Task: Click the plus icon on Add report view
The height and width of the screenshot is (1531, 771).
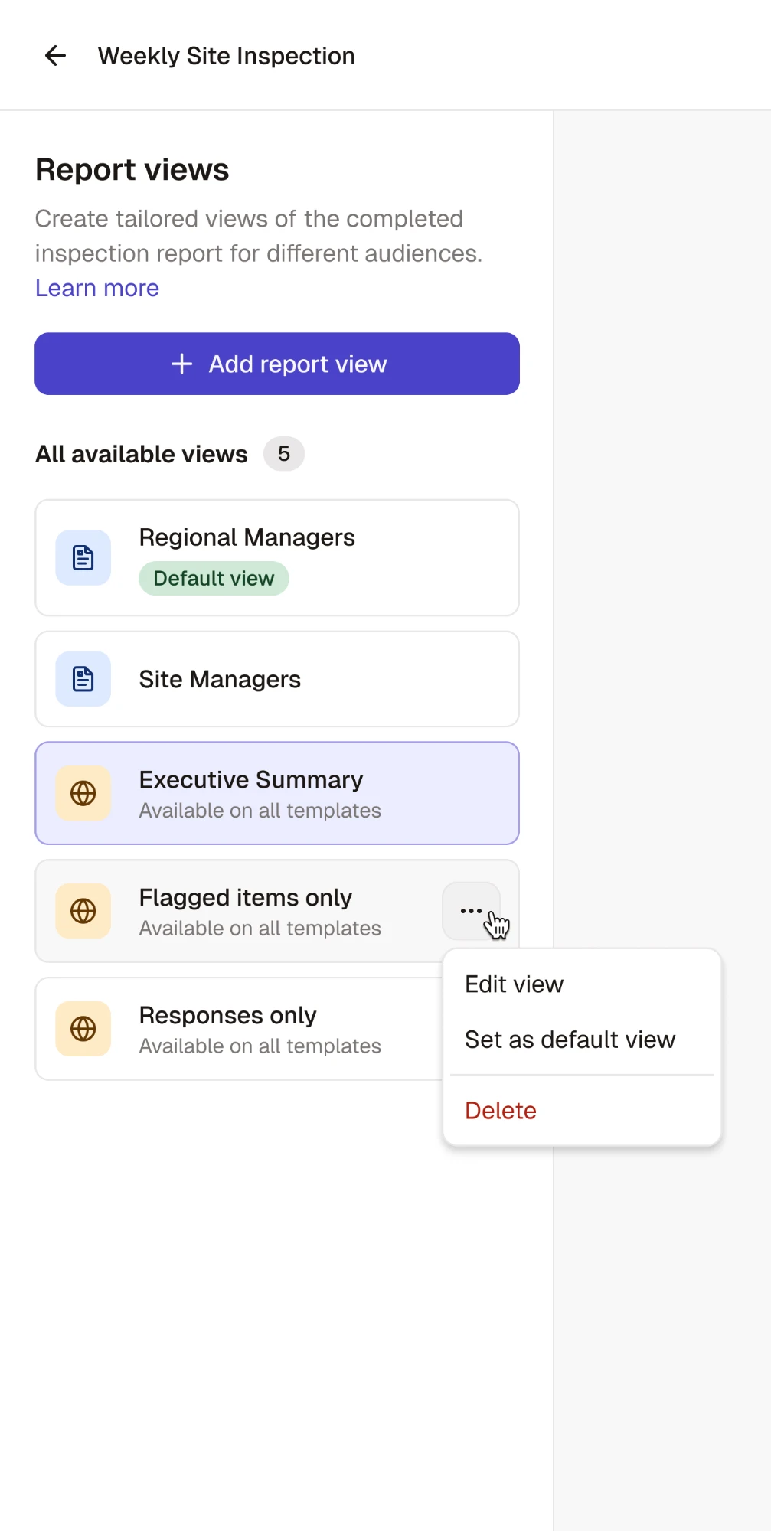Action: (181, 364)
